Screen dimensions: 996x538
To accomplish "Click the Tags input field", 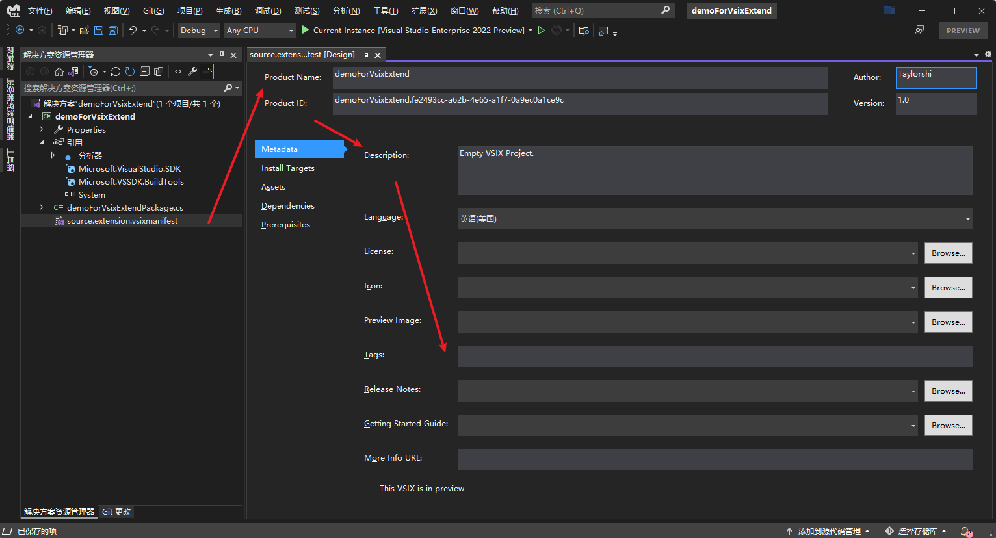I will (715, 356).
